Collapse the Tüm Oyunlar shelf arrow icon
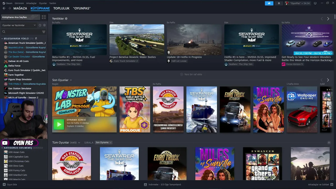The image size is (336, 189). click(x=329, y=143)
